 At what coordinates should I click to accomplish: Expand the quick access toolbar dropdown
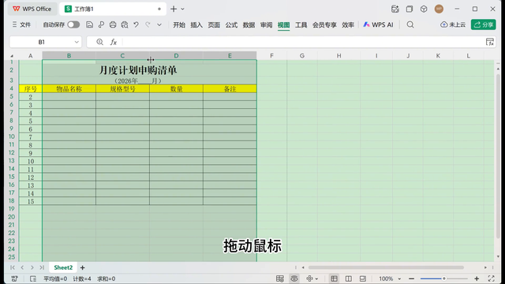coord(159,24)
